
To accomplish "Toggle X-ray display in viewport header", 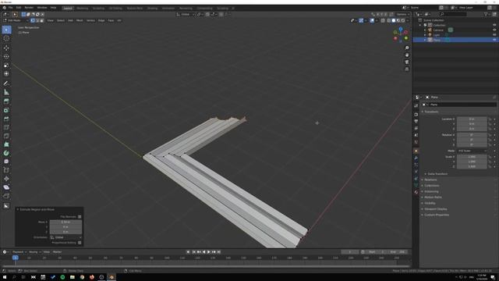I will [383, 20].
